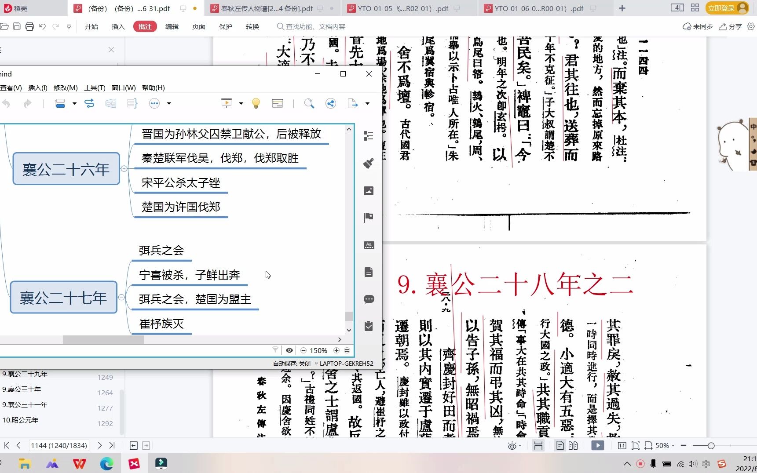The width and height of the screenshot is (757, 473).
Task: Toggle WPS fit page view icon
Action: (x=636, y=446)
